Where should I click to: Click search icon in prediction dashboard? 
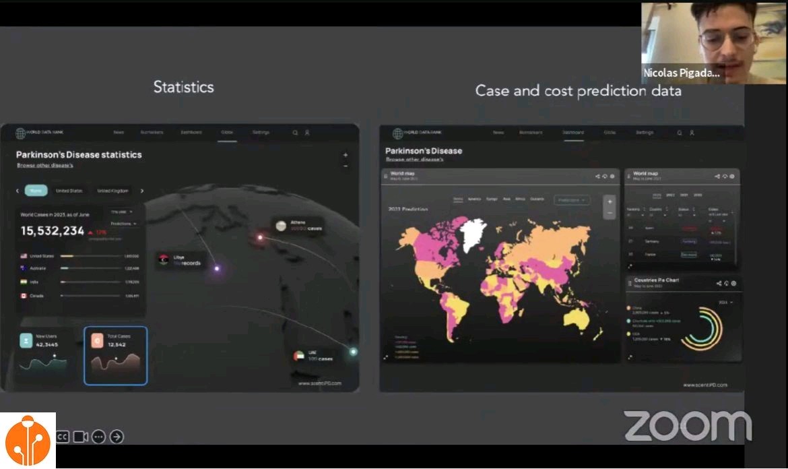(x=680, y=133)
